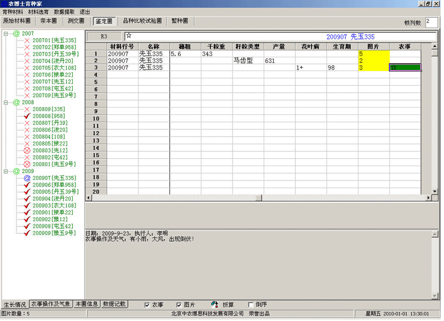Click the circled X icon beside 200803[先12]

point(27,151)
